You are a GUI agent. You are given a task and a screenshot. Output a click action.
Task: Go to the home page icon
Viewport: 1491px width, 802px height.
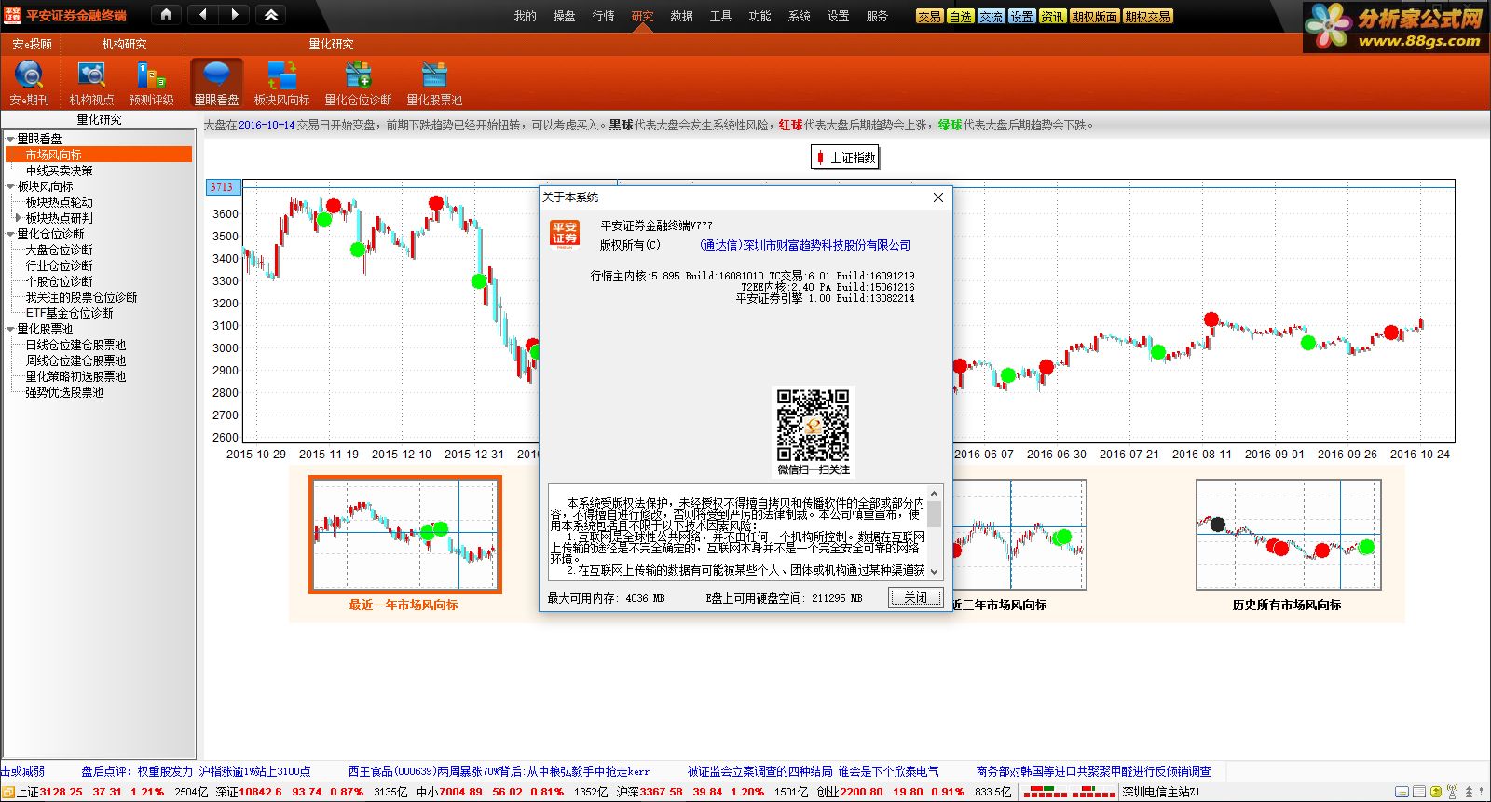click(166, 15)
